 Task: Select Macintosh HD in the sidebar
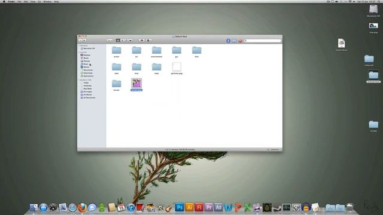pyautogui.click(x=88, y=48)
